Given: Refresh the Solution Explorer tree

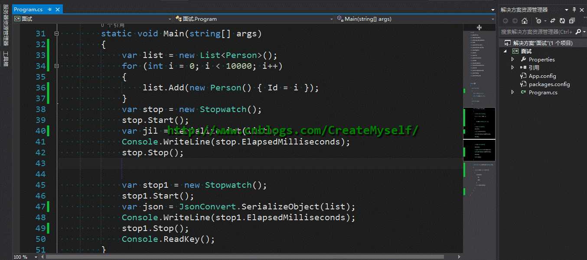Looking at the screenshot, I should click(562, 20).
